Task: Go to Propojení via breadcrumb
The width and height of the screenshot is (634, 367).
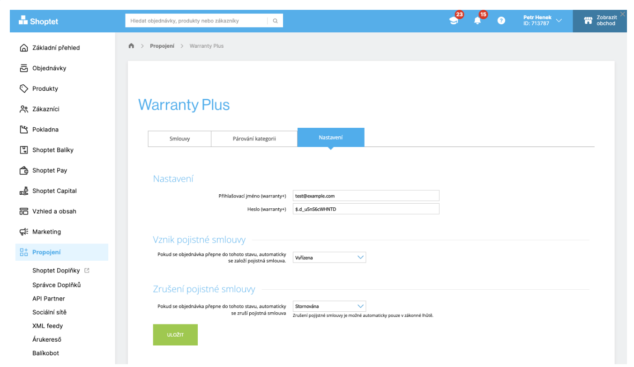Action: [x=162, y=46]
